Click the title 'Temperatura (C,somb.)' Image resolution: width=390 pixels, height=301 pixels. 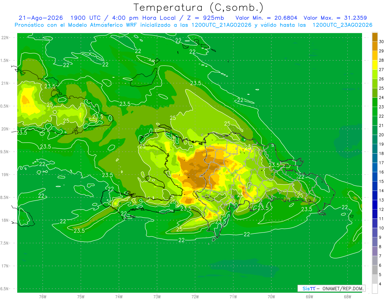tap(199, 7)
